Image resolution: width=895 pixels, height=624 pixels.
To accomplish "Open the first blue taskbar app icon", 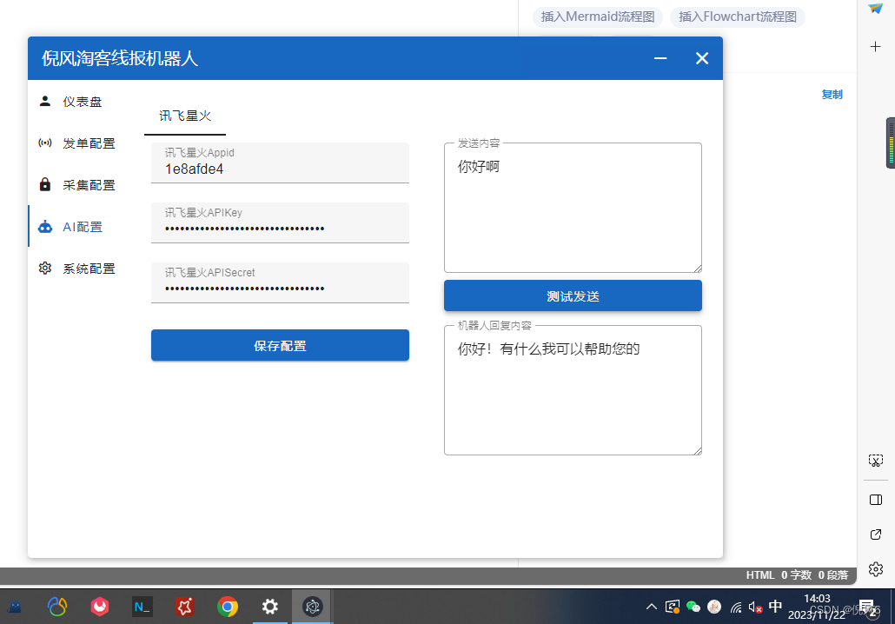I will point(14,607).
